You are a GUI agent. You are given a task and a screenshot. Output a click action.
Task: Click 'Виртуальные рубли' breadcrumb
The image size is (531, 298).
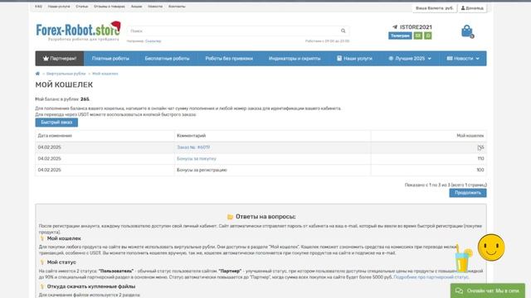point(66,74)
